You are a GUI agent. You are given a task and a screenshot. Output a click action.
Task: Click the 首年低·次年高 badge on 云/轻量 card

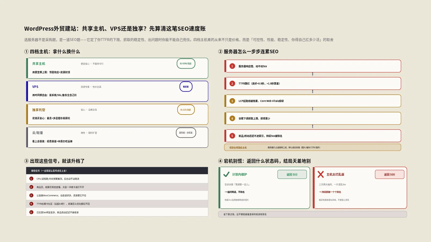[186, 133]
